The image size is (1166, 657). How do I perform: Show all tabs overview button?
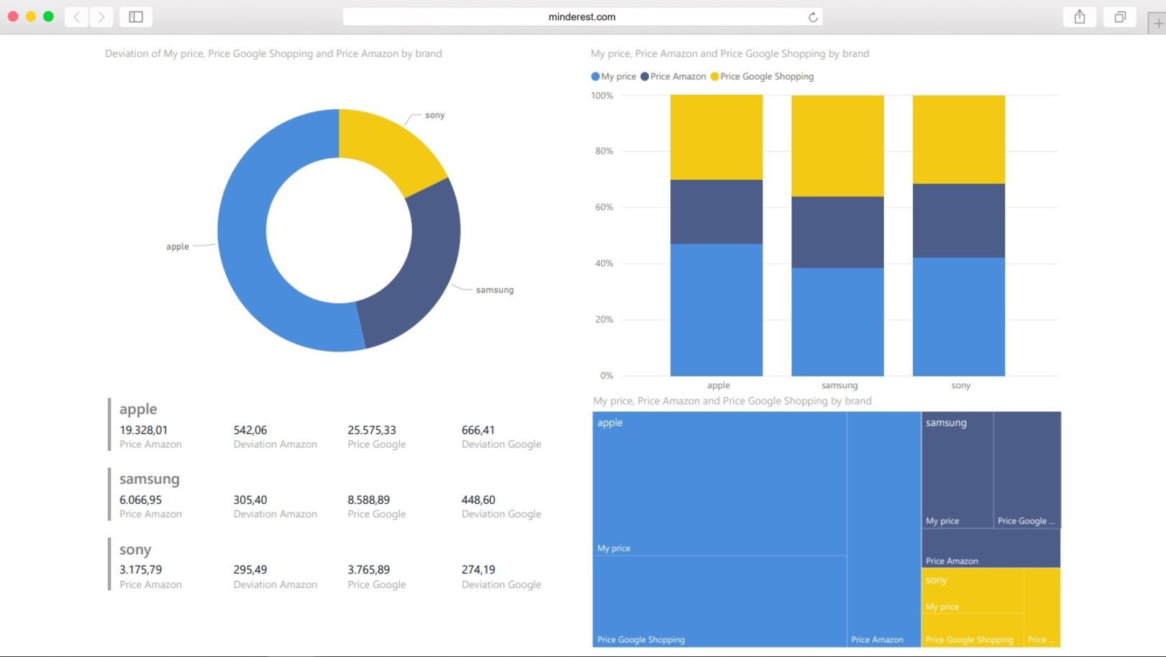[1120, 17]
